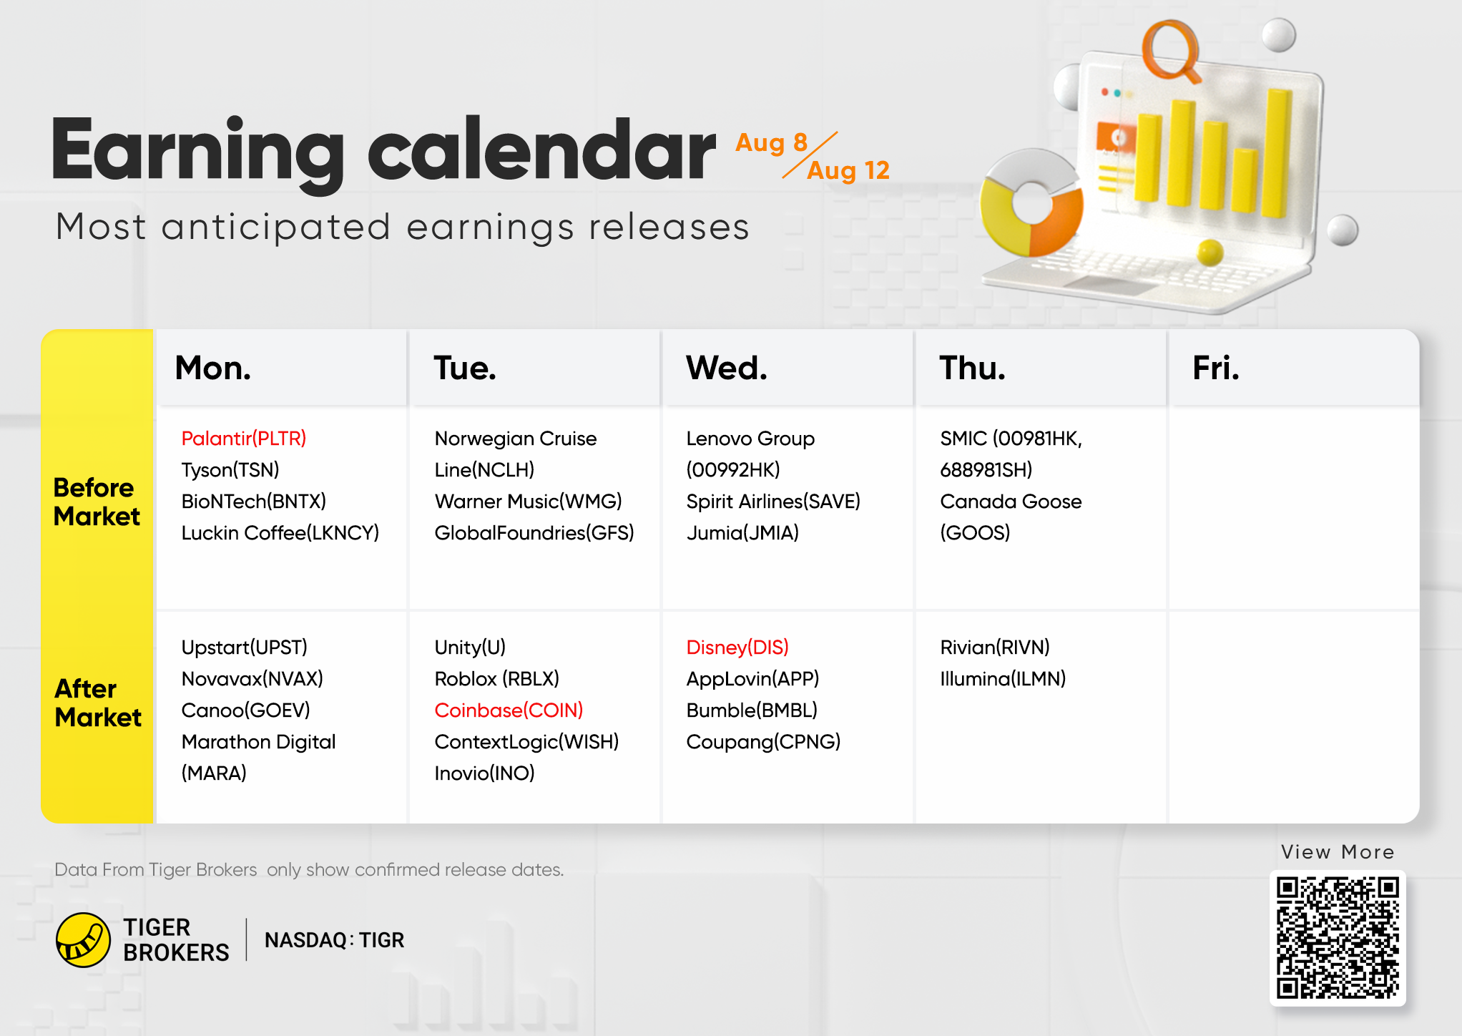Click the Wed. column header
Screen dimensions: 1462x1036
tap(726, 368)
